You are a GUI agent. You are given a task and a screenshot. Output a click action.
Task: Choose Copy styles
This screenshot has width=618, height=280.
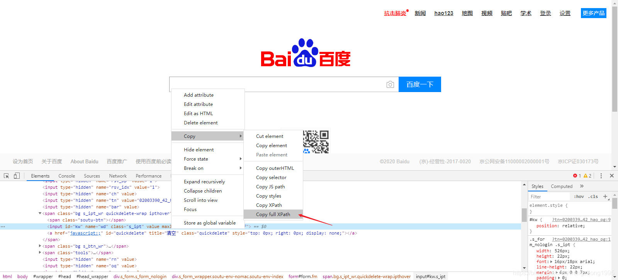coord(273,196)
